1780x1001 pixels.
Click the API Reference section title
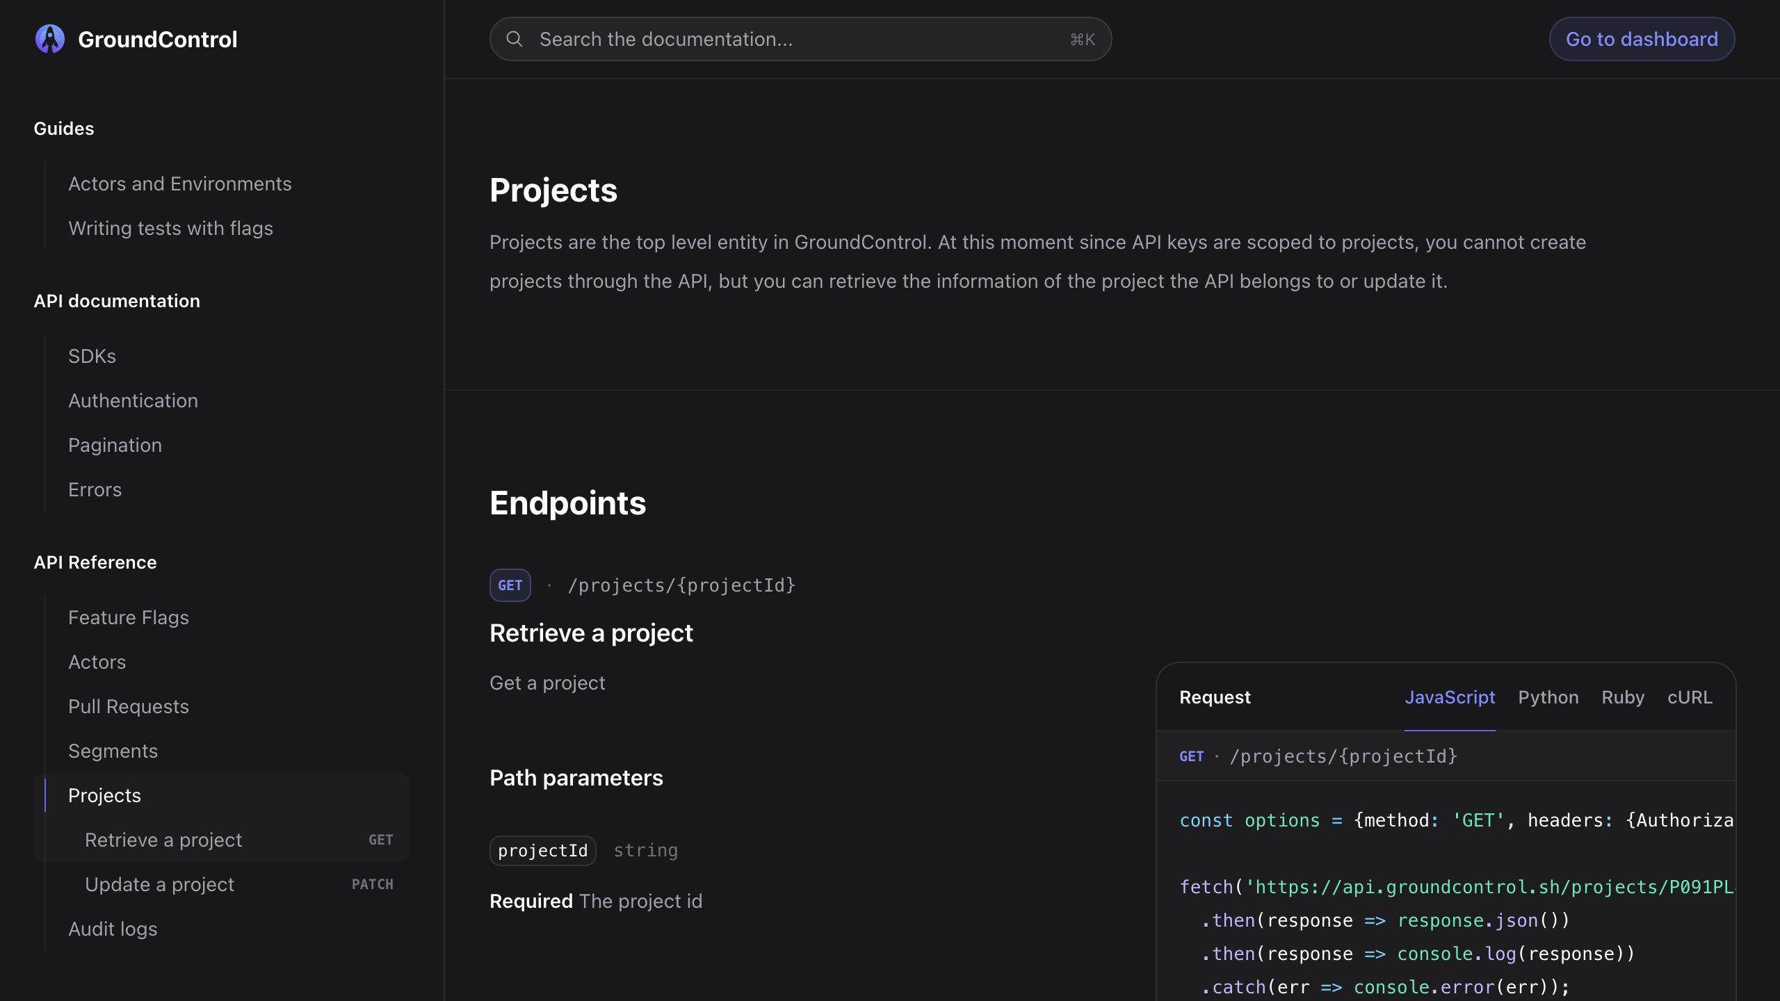pos(95,562)
